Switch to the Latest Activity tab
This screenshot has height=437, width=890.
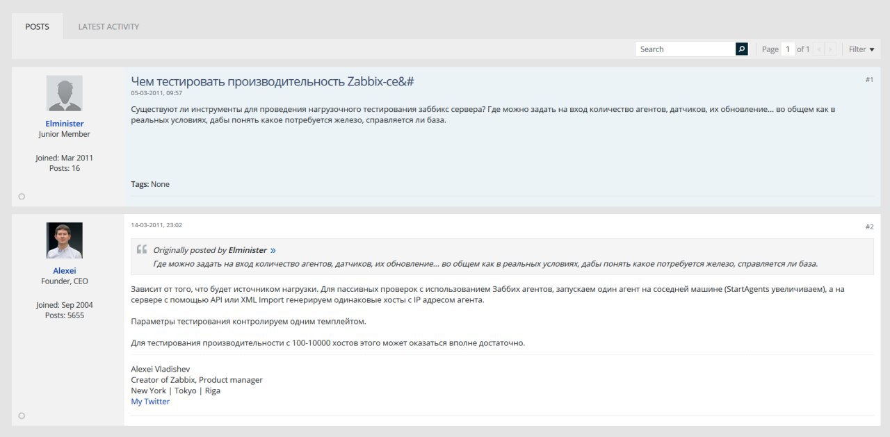coord(108,26)
